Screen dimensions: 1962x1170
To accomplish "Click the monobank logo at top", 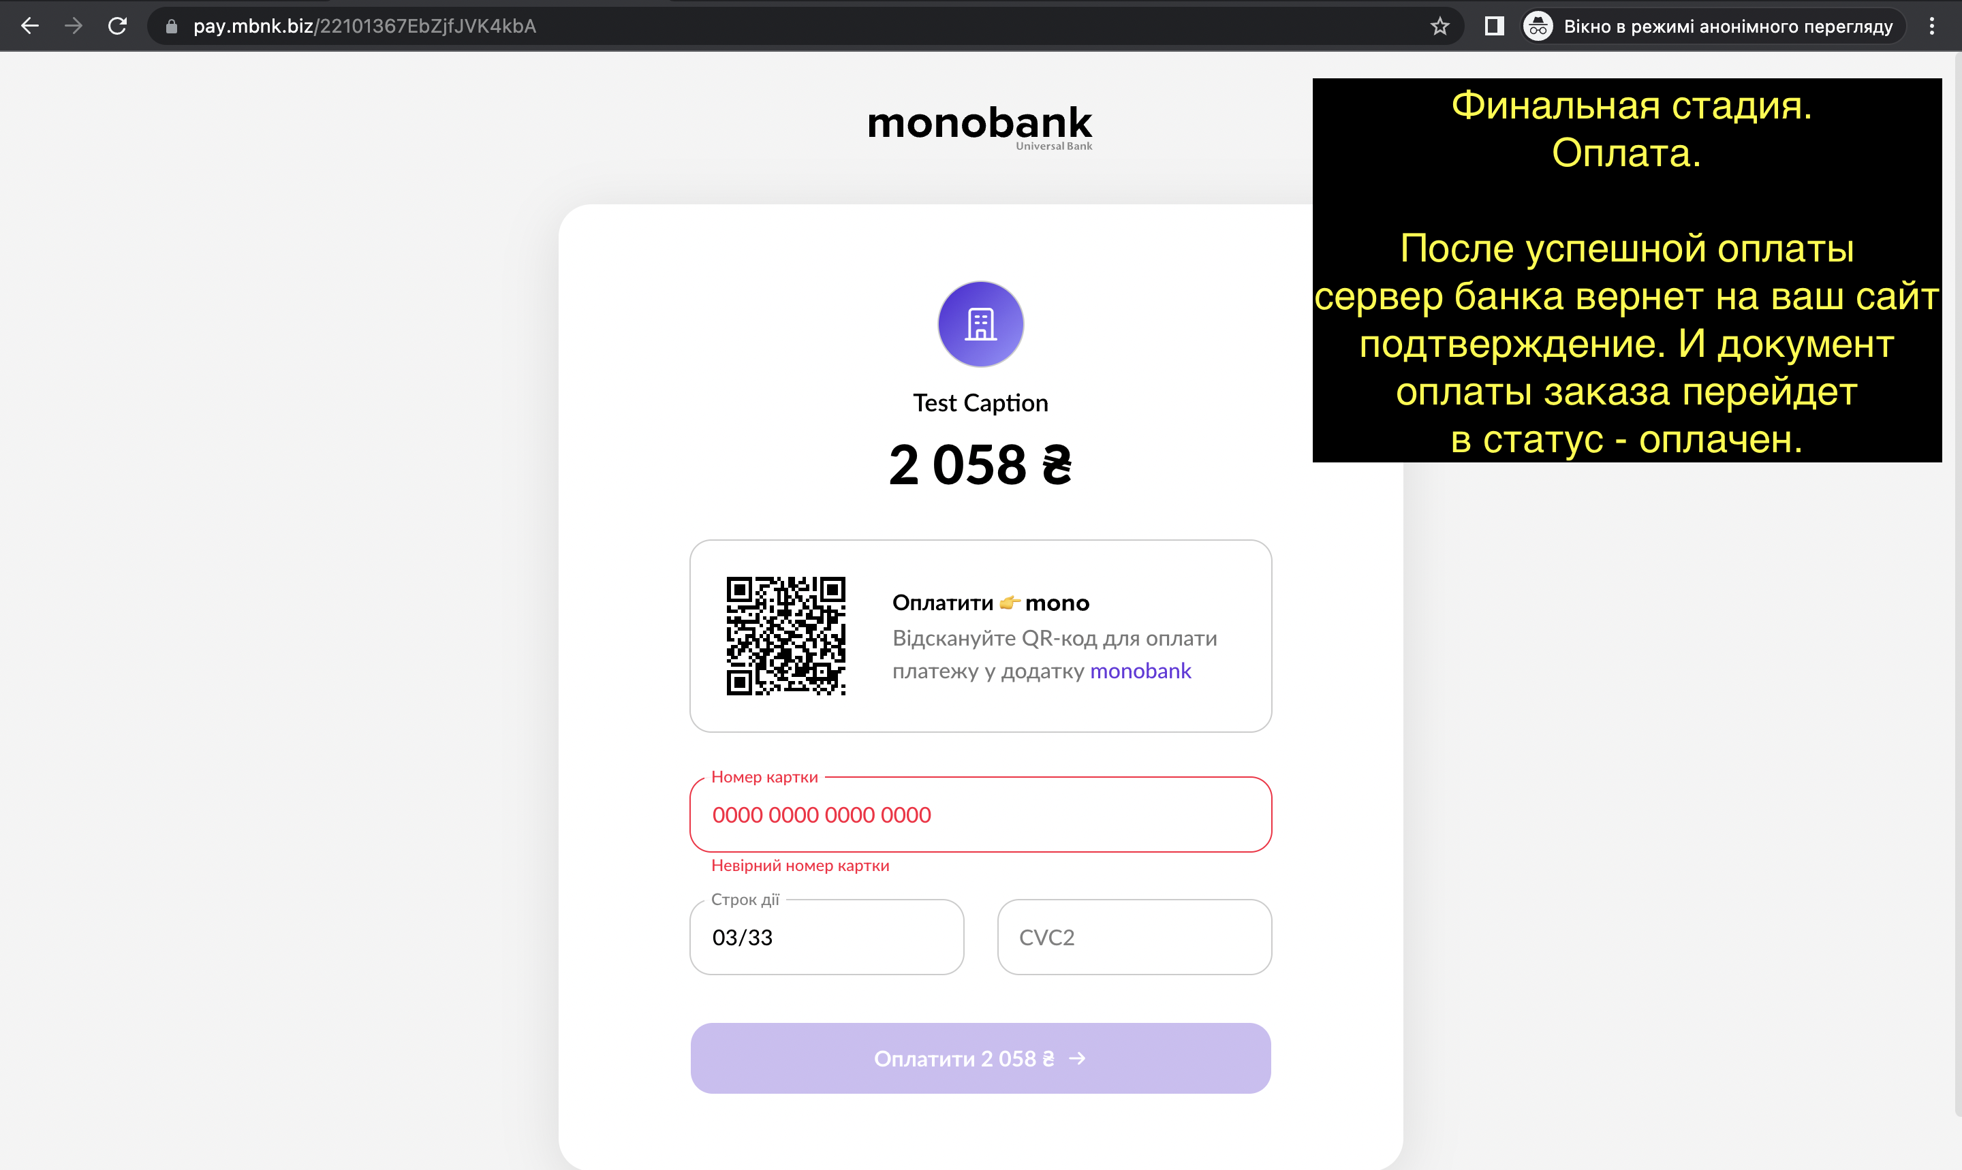I will [x=980, y=127].
